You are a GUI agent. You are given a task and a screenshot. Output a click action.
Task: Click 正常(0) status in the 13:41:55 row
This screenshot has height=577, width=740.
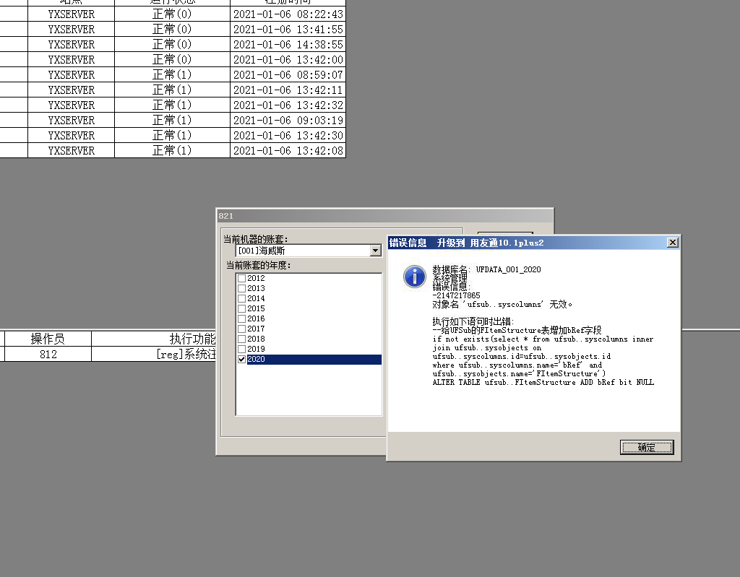click(x=172, y=30)
